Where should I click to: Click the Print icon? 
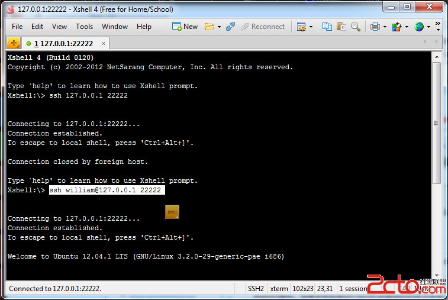(375, 27)
